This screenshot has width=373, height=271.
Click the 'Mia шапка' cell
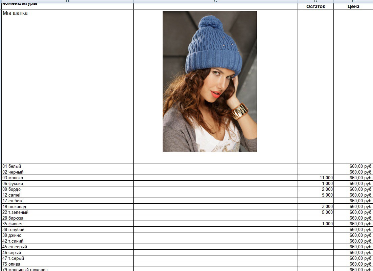coord(67,86)
